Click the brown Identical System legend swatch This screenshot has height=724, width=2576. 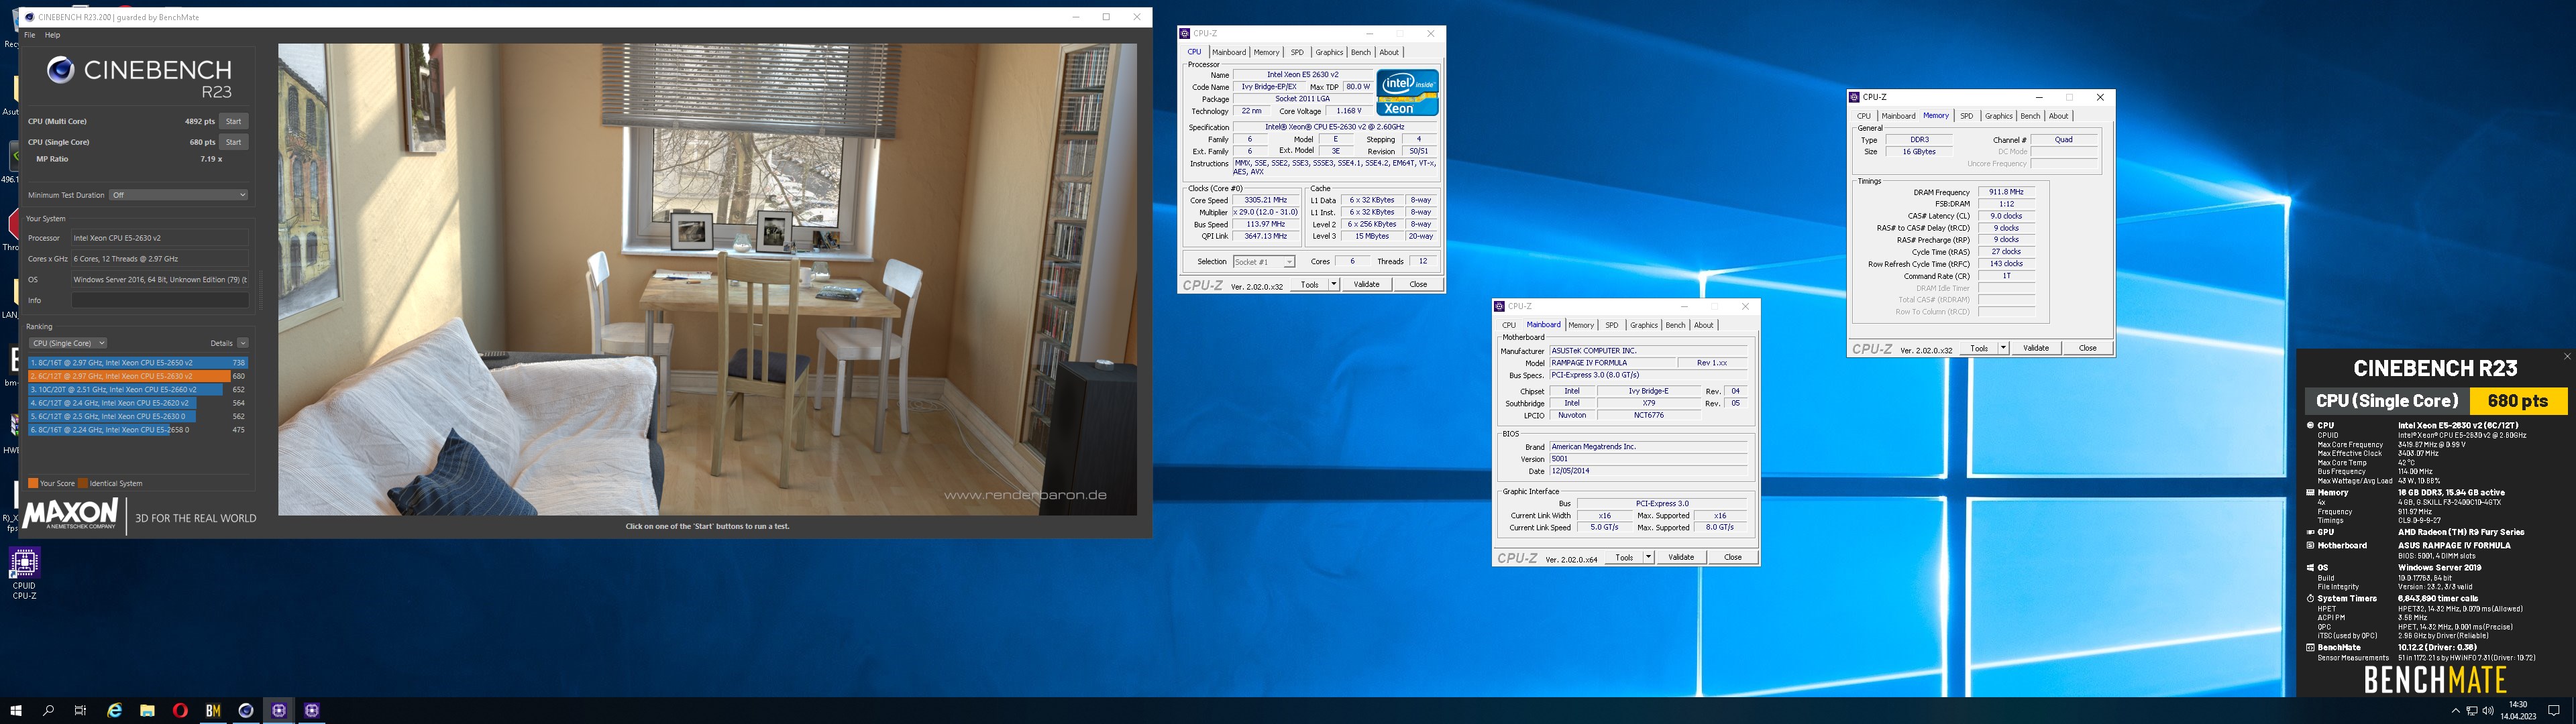coord(83,483)
